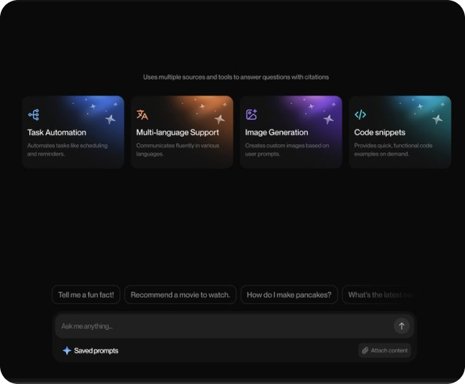
Task: Click the send arrow button
Action: pos(402,326)
